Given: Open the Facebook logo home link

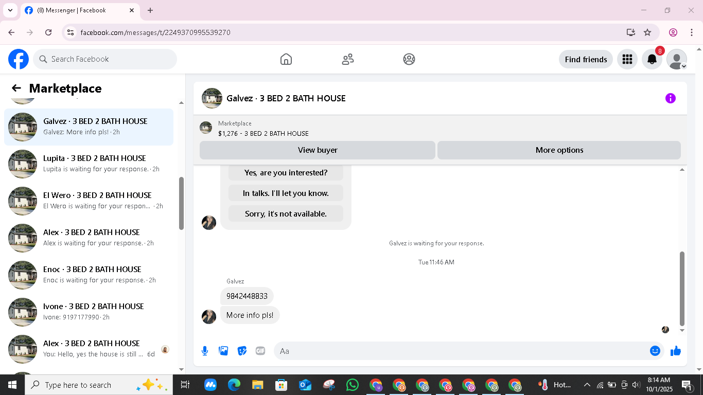Looking at the screenshot, I should click(19, 59).
